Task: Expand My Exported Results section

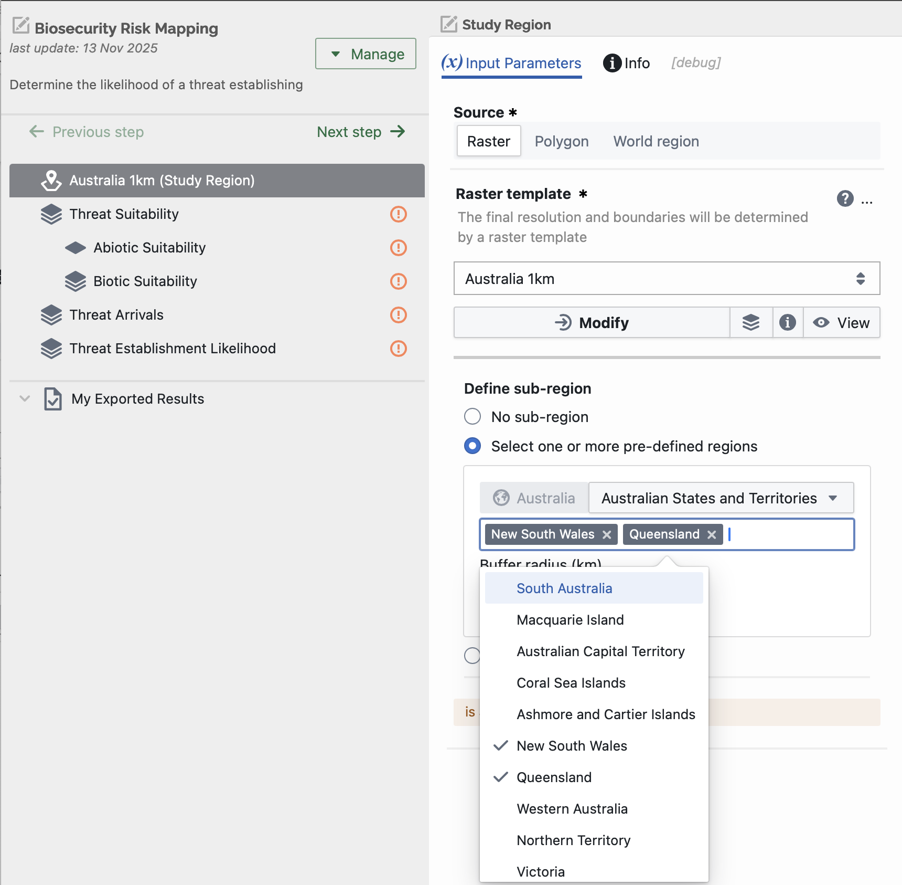Action: (25, 398)
